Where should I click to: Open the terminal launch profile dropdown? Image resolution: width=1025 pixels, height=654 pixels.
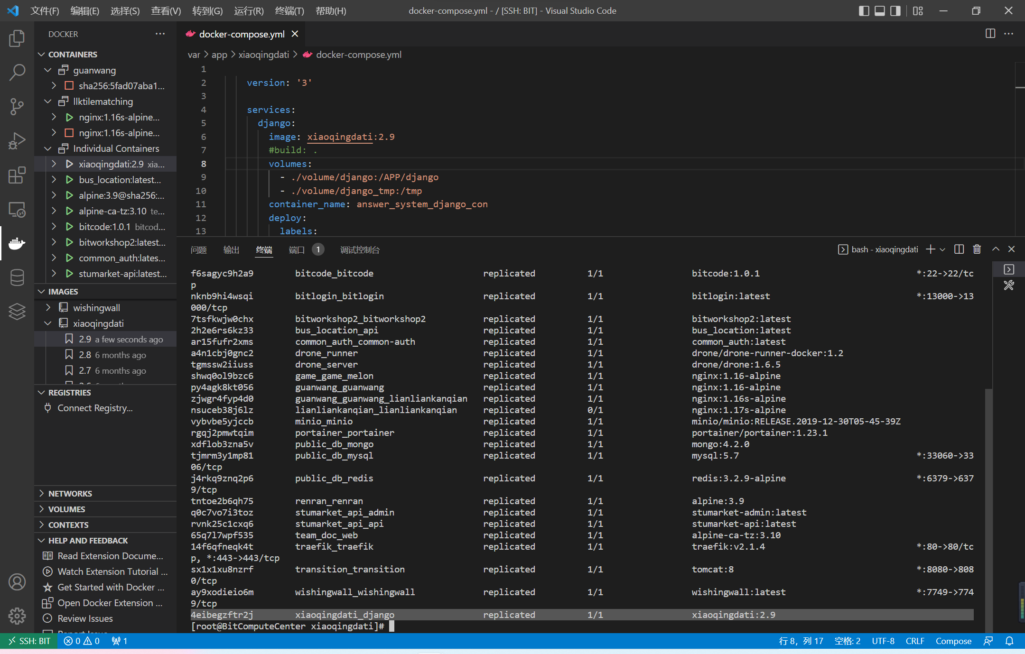[942, 249]
